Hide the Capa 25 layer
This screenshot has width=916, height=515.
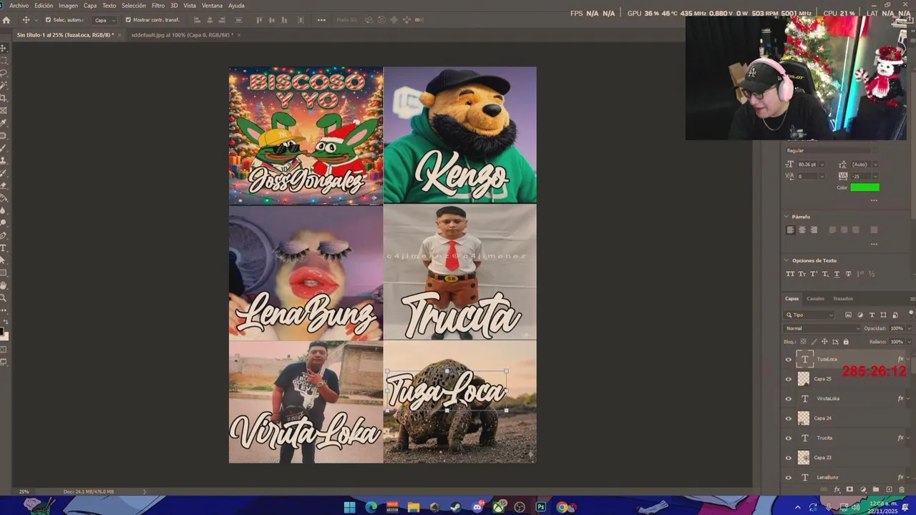pos(789,379)
